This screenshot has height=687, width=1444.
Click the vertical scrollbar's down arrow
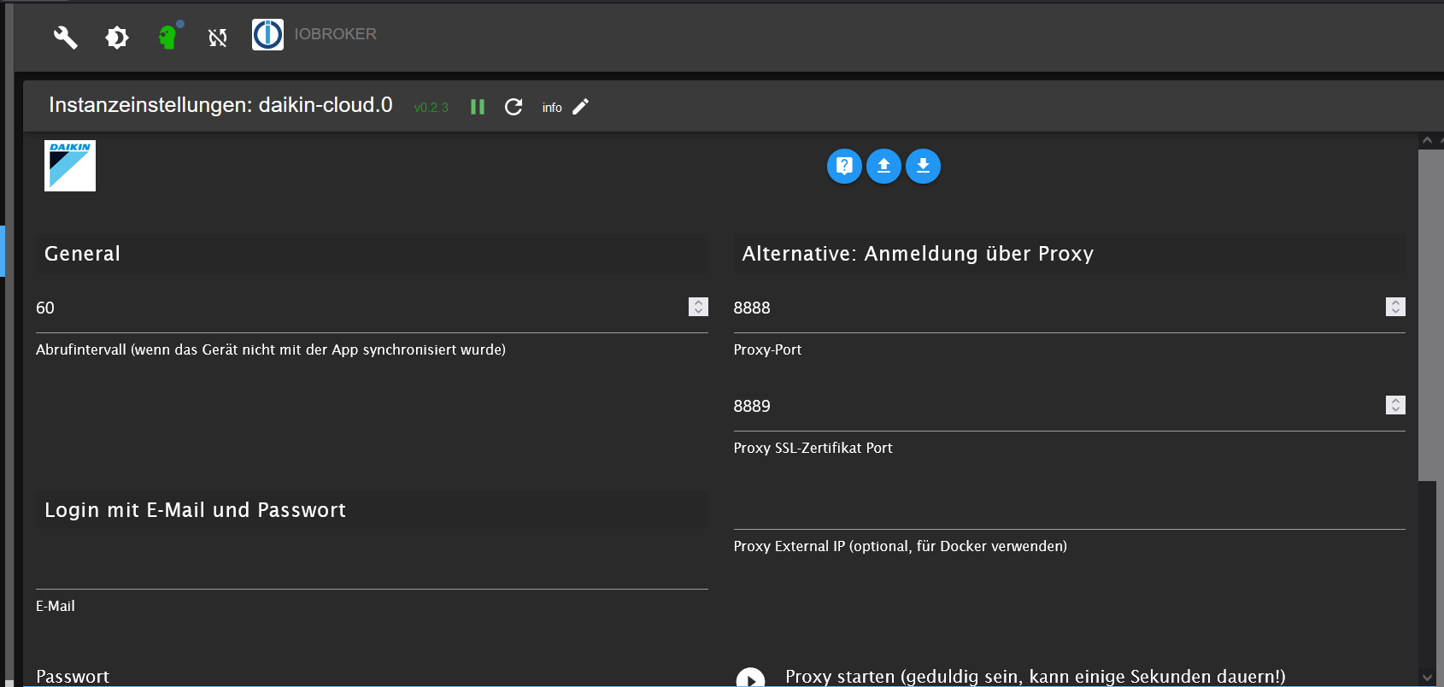point(1427,677)
